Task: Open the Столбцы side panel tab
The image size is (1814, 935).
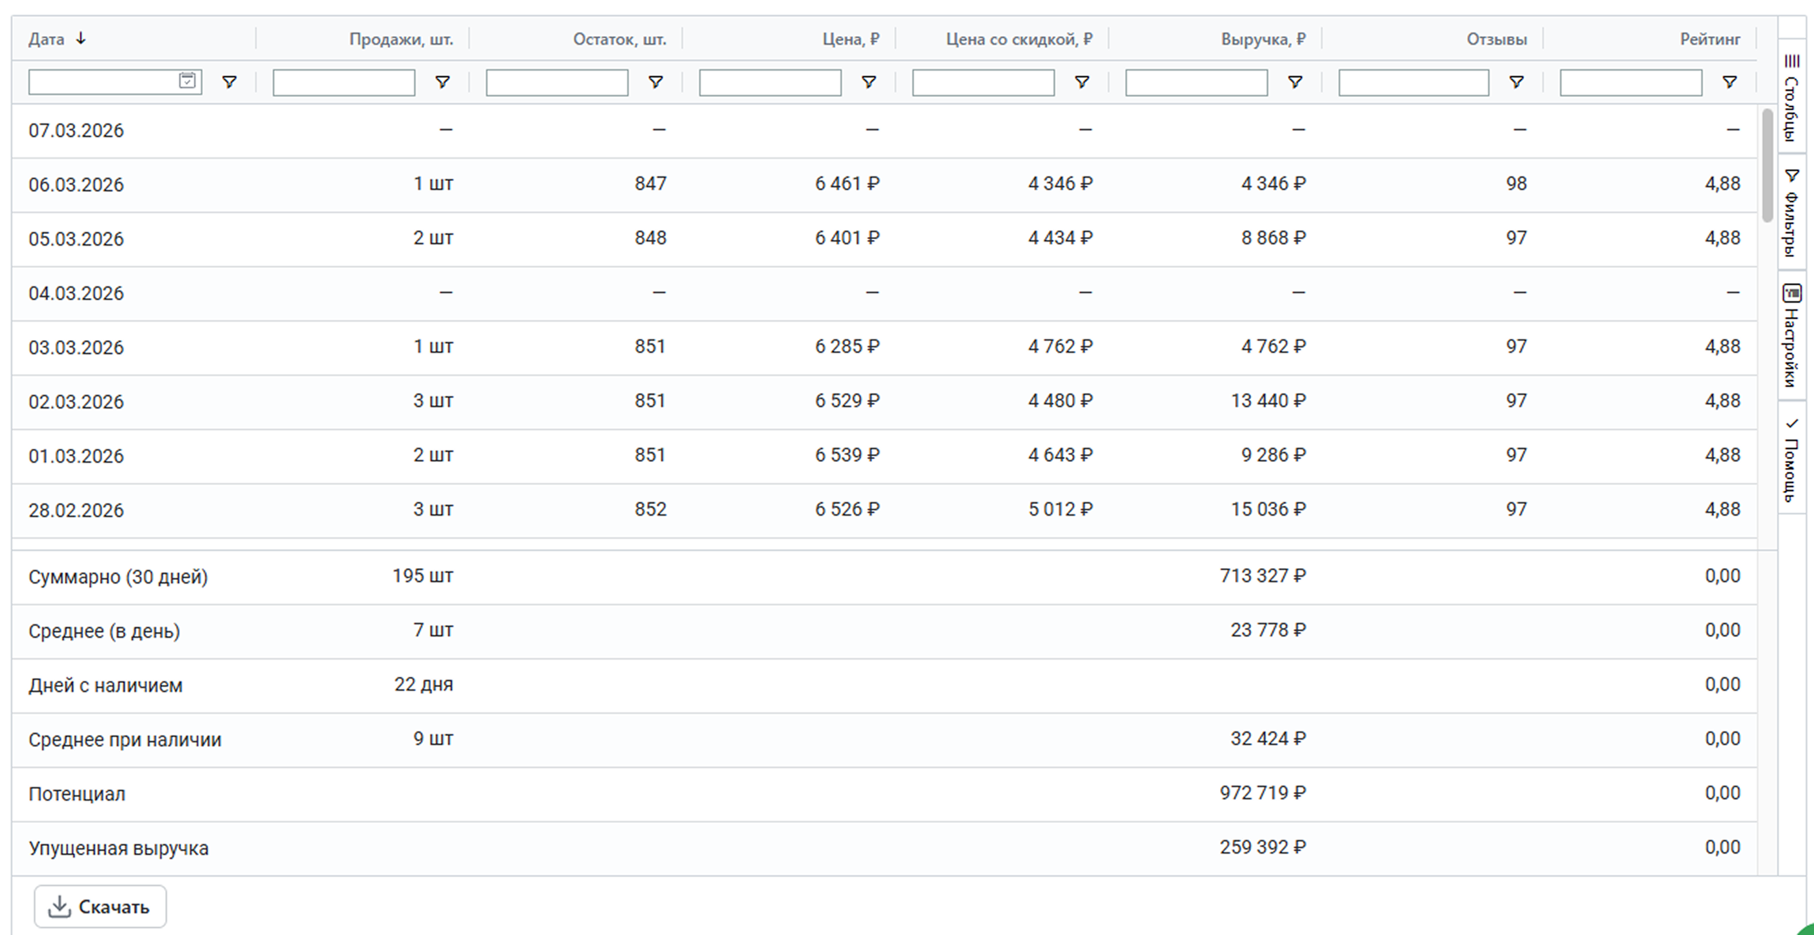Action: tap(1792, 98)
